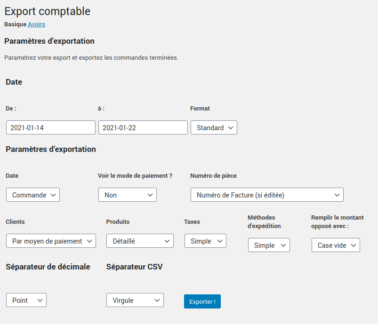Expand the Méthodes d'expédition dropdown
The image size is (378, 324).
click(x=269, y=245)
